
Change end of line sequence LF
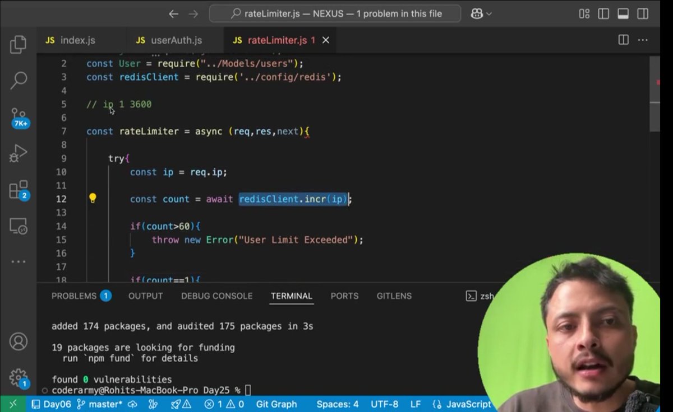pyautogui.click(x=416, y=404)
